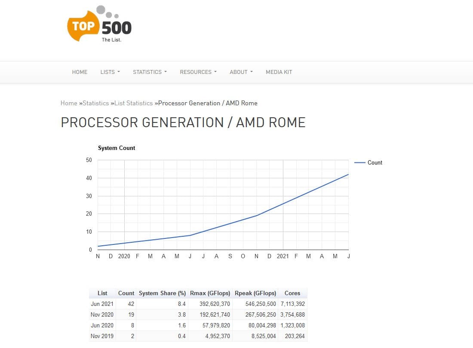Click the system share value 8.4
This screenshot has height=348, width=473.
click(x=181, y=304)
